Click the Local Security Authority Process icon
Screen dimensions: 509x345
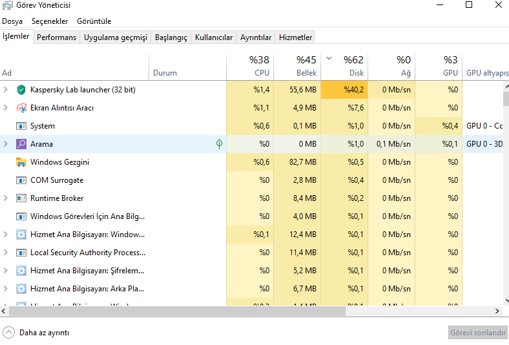coord(21,253)
